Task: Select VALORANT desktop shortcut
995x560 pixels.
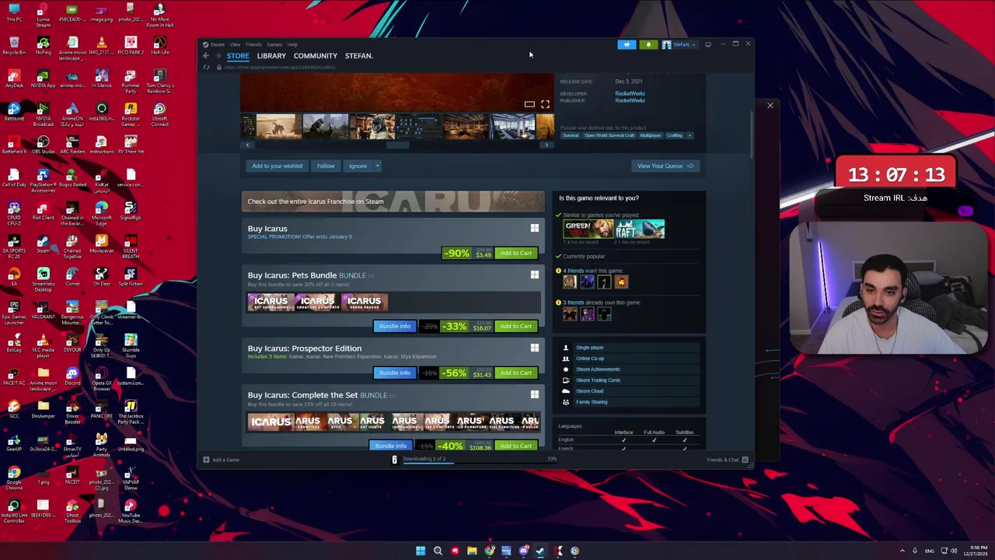Action: pos(43,310)
